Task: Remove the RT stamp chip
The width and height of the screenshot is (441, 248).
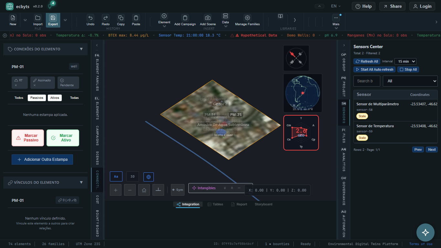Action: pos(16,86)
